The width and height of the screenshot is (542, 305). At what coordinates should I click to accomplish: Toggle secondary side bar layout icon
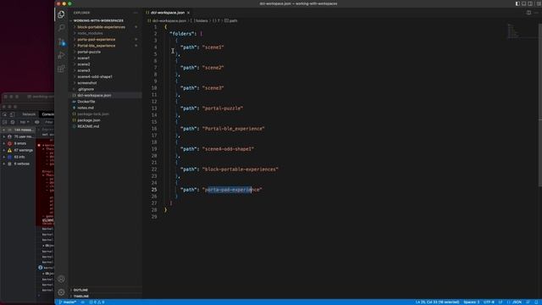pyautogui.click(x=530, y=3)
